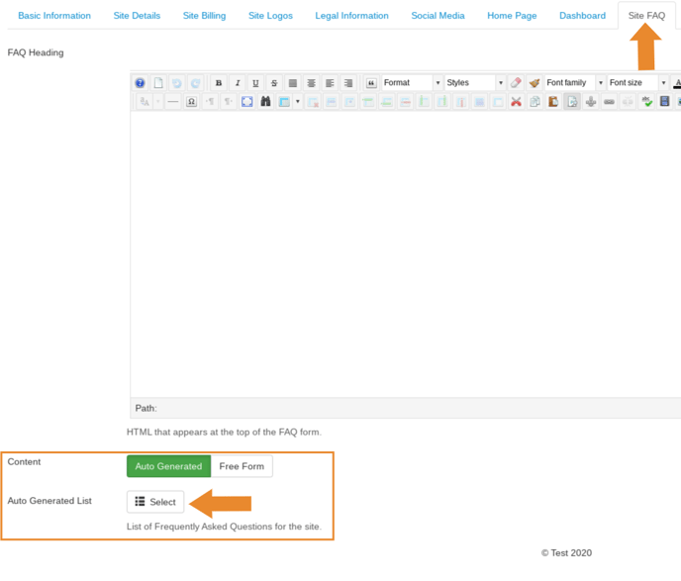This screenshot has width=681, height=581.
Task: Toggle underline formatting
Action: point(255,83)
